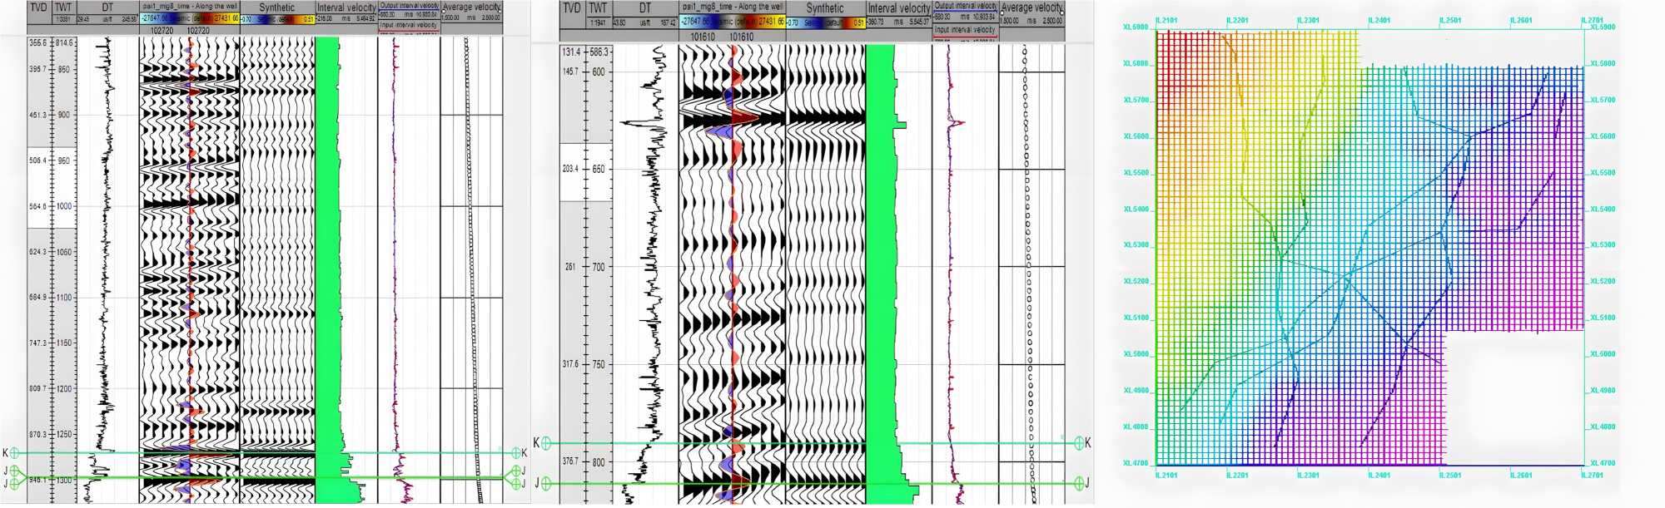
Task: Click the J marker icon at the right end of the 101610 section
Action: point(1079,483)
